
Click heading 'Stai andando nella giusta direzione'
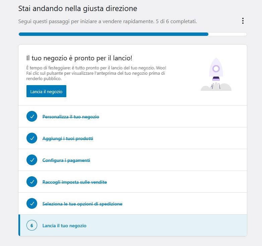pos(78,8)
